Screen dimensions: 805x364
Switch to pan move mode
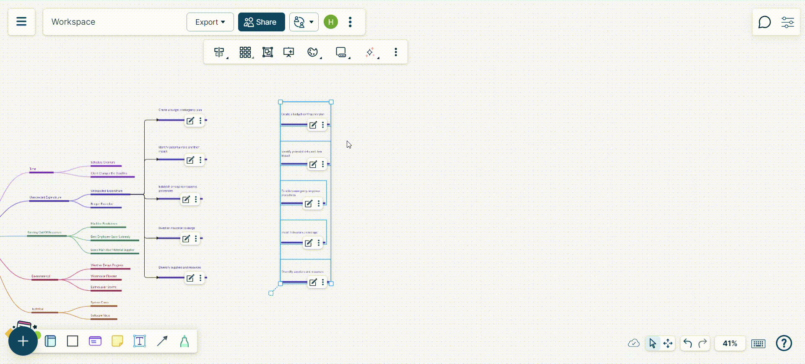coord(668,343)
